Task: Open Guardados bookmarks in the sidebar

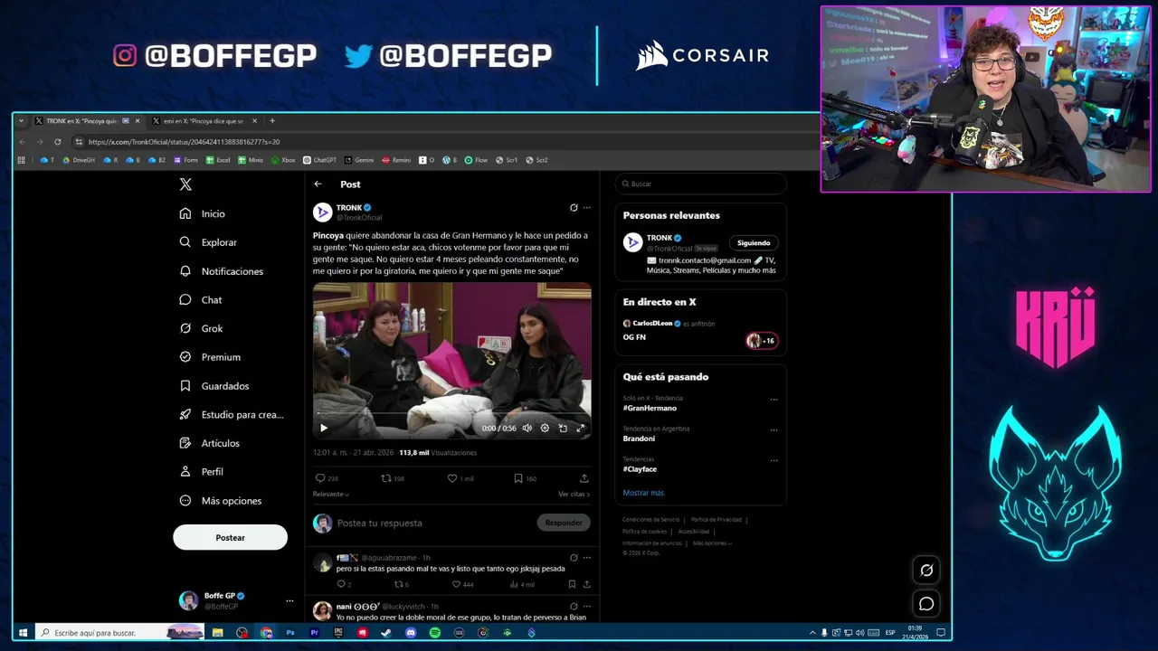Action: point(214,386)
